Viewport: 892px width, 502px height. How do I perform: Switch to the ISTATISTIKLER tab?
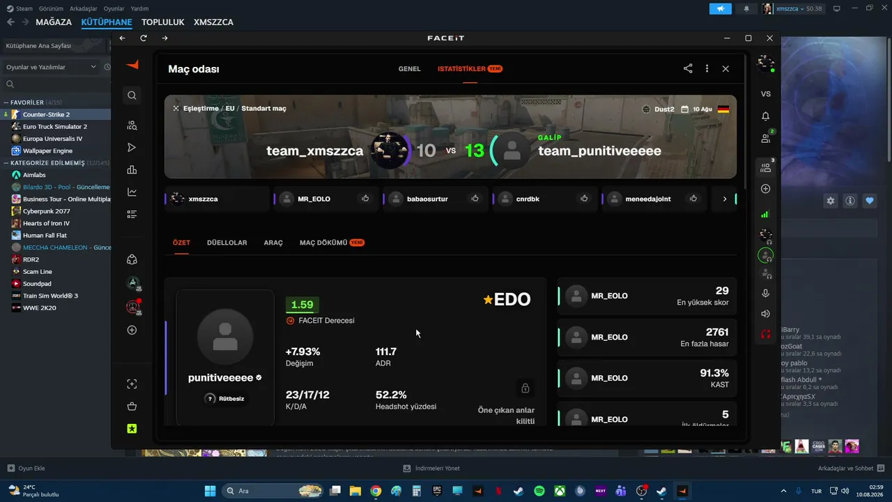tap(470, 69)
